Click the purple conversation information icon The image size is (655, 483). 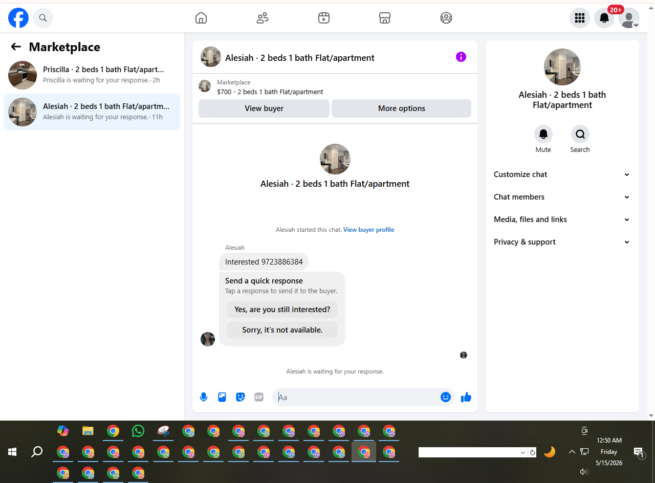[x=461, y=57]
